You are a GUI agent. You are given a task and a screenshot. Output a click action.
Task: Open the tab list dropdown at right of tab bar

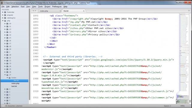189,11
